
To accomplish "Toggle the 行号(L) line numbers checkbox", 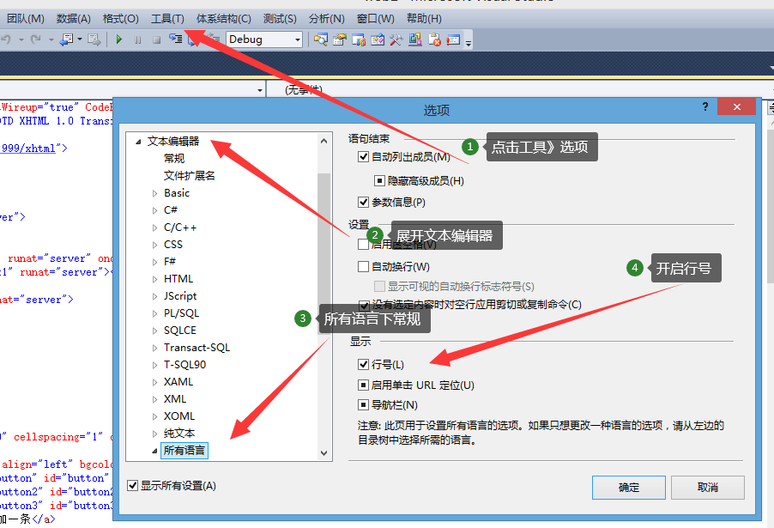I will (363, 365).
